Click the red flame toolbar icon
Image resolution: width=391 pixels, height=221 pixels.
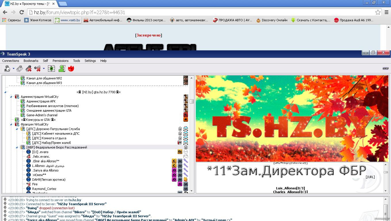[x=71, y=68]
